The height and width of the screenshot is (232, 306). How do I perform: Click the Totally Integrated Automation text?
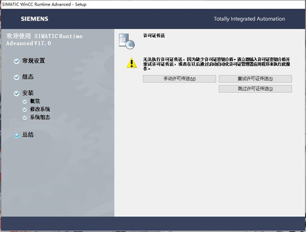[249, 19]
